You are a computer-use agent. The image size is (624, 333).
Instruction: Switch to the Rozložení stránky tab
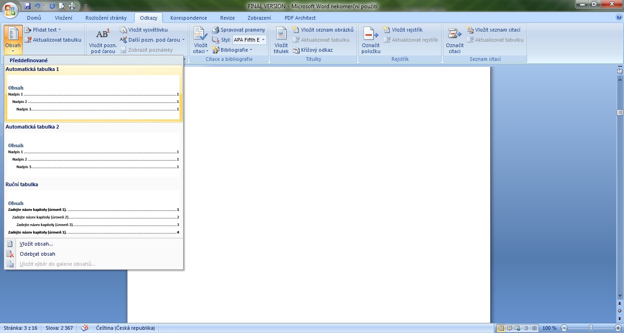click(106, 18)
